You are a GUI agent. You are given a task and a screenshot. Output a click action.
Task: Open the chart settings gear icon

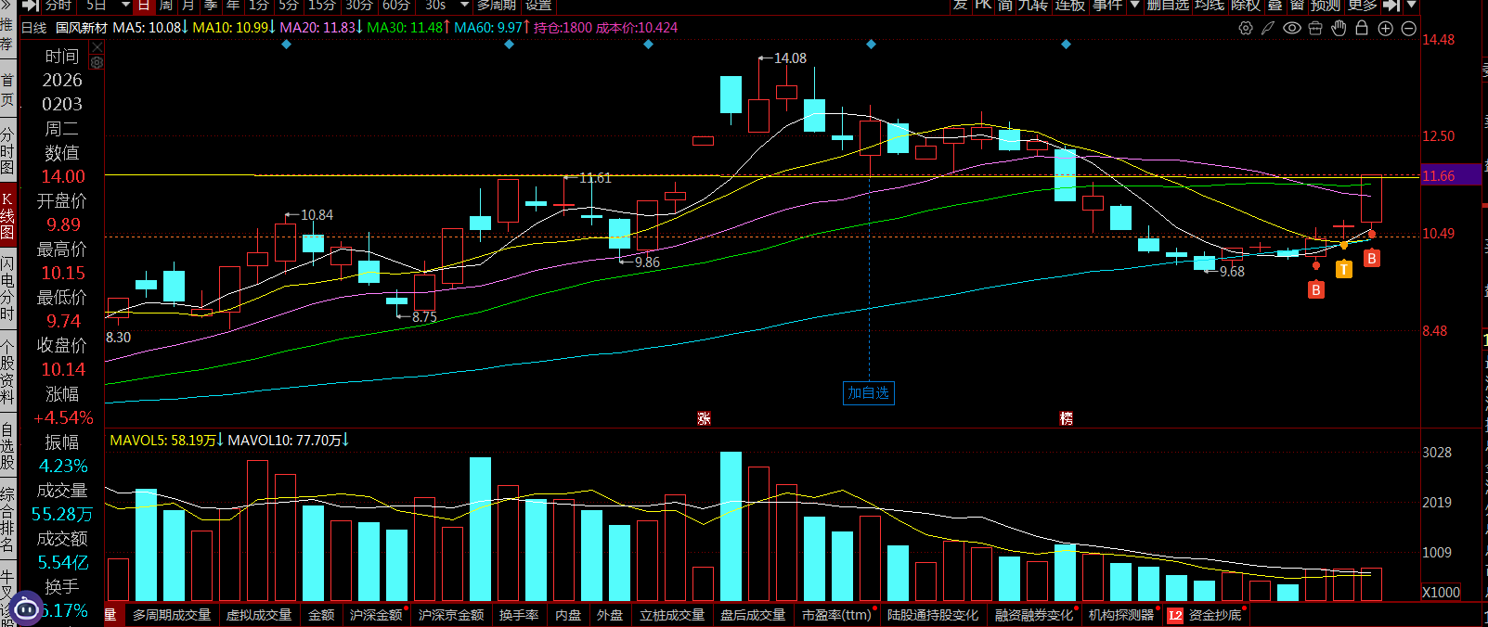(x=1246, y=28)
